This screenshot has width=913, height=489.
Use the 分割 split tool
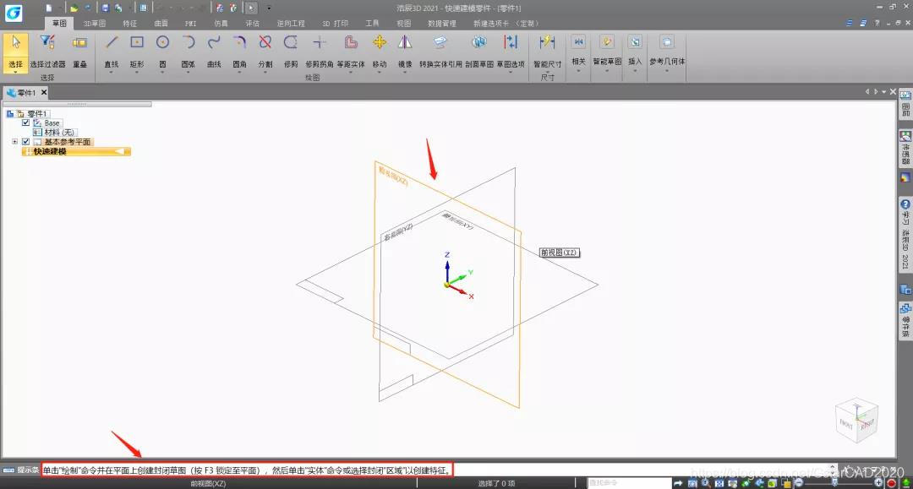click(265, 52)
